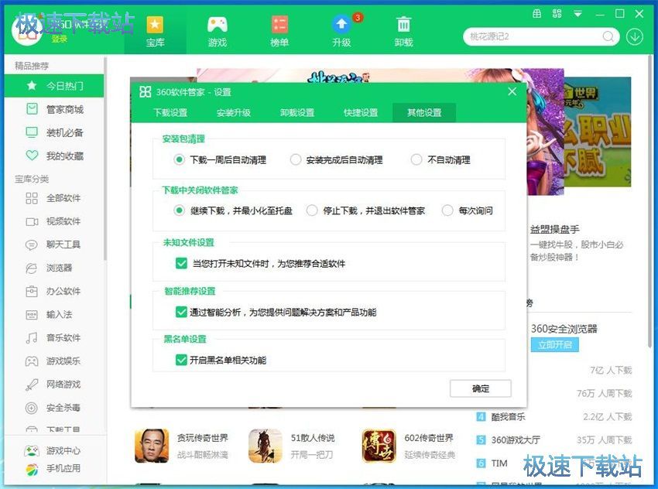
Task: Switch to 快捷设置 tab
Action: 361,113
